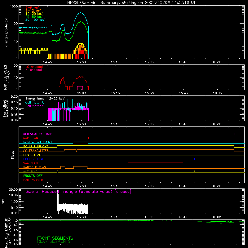Click the 'Energy band: 12-25 keV' label

click(x=45, y=99)
